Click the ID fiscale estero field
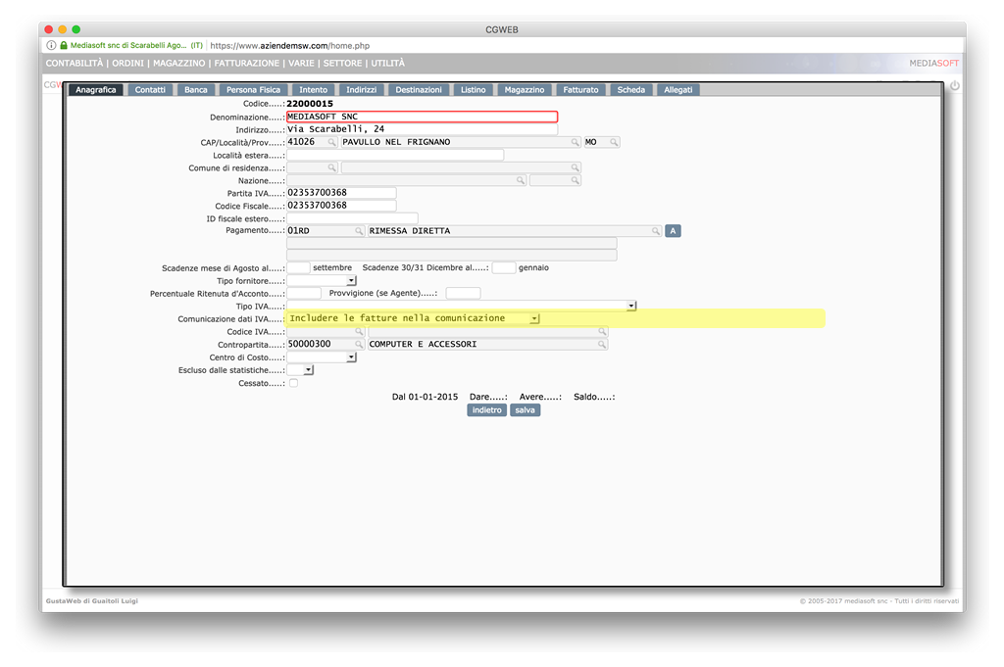 (352, 218)
